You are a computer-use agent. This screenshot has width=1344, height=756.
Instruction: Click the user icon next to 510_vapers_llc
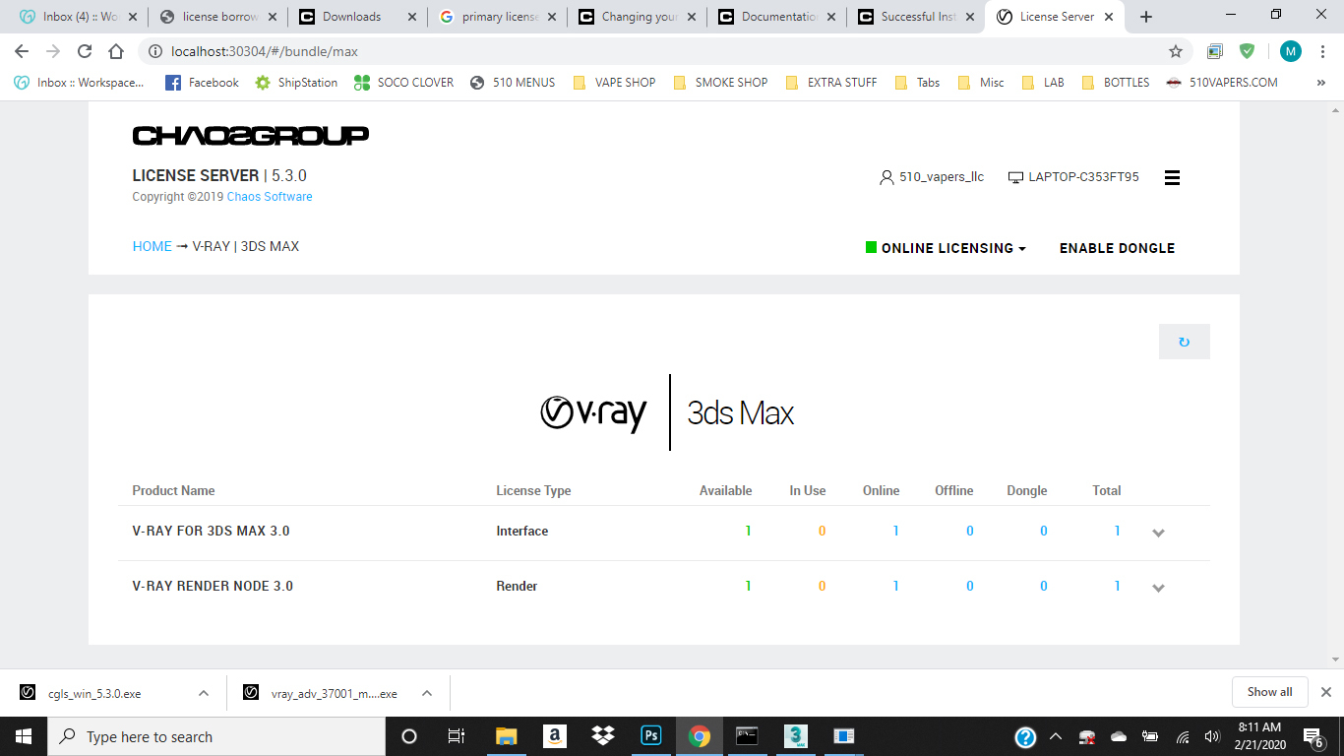coord(886,177)
